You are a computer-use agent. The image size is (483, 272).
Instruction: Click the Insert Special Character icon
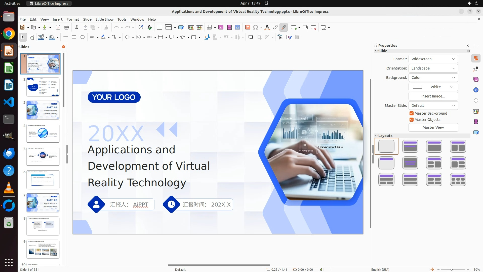[x=256, y=27]
